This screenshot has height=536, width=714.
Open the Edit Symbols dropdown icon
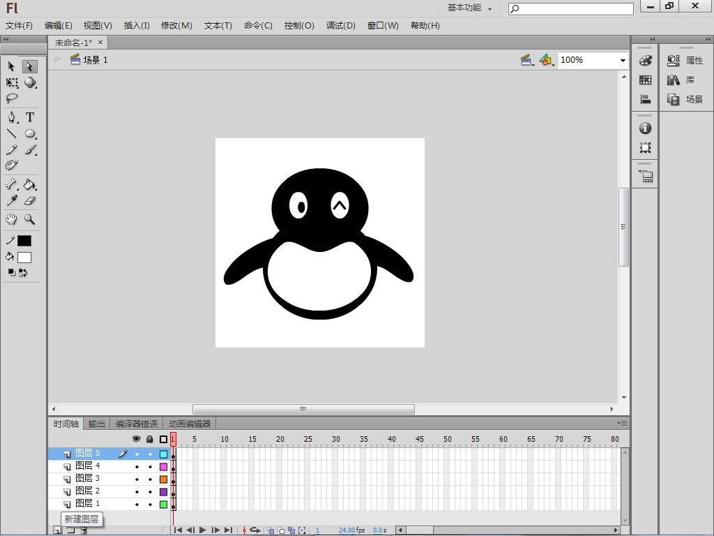pos(547,60)
